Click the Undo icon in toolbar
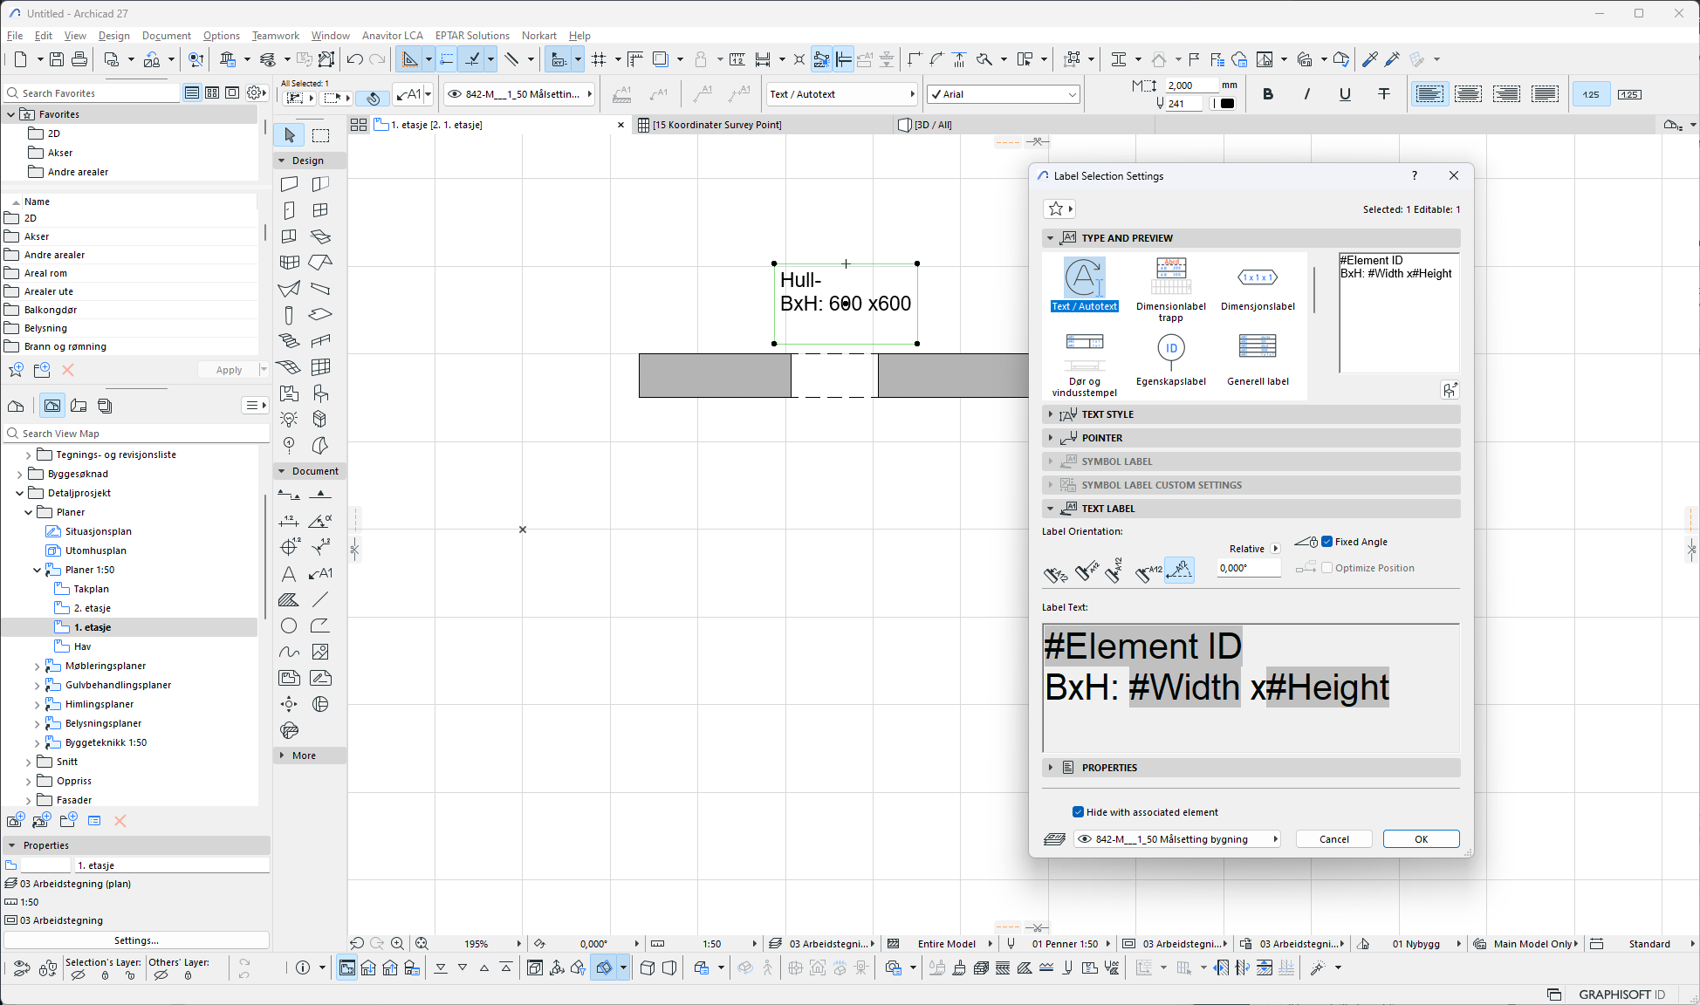 pos(354,59)
